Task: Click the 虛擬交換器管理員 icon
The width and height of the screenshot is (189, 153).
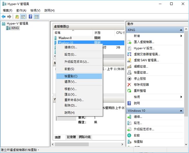Action: click(129, 54)
